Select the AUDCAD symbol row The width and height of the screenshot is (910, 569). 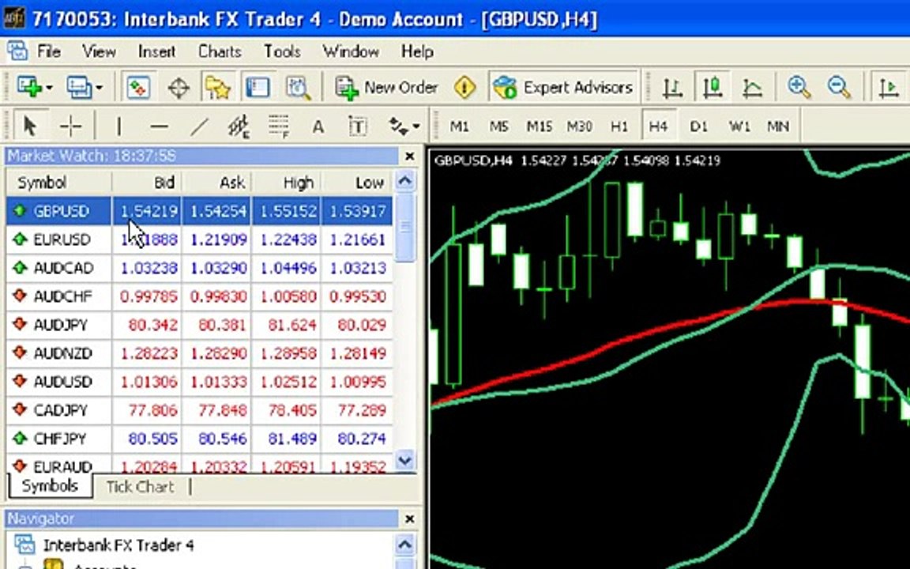199,268
